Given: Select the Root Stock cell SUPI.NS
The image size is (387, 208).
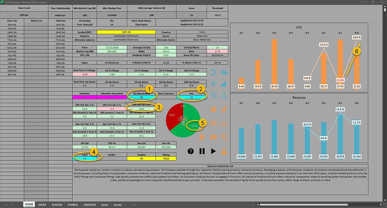Looking at the screenshot, I should 24,15.
